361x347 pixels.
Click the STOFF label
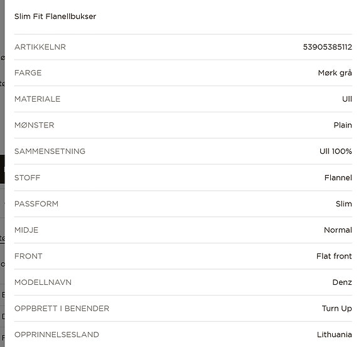tap(27, 178)
